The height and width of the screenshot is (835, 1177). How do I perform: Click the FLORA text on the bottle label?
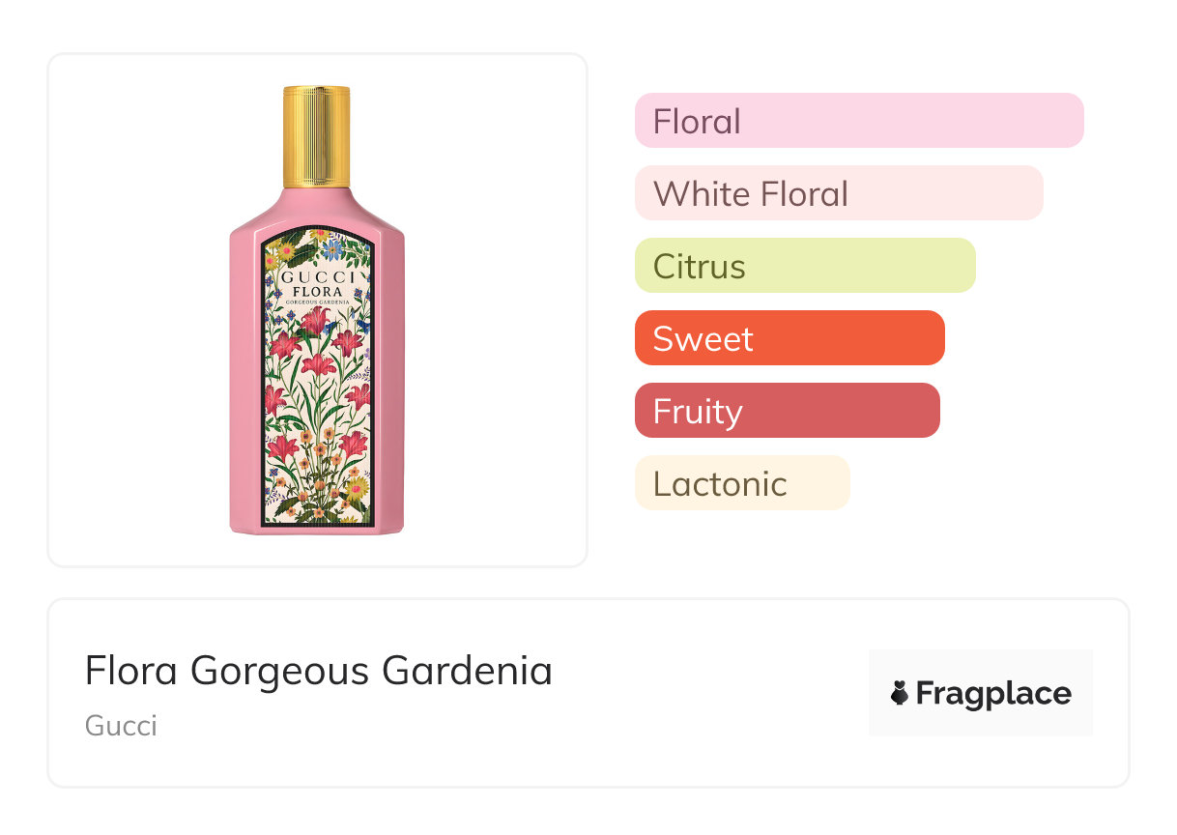(316, 290)
